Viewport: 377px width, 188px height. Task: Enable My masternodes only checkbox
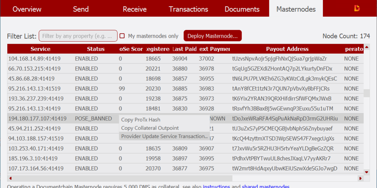[x=122, y=36]
